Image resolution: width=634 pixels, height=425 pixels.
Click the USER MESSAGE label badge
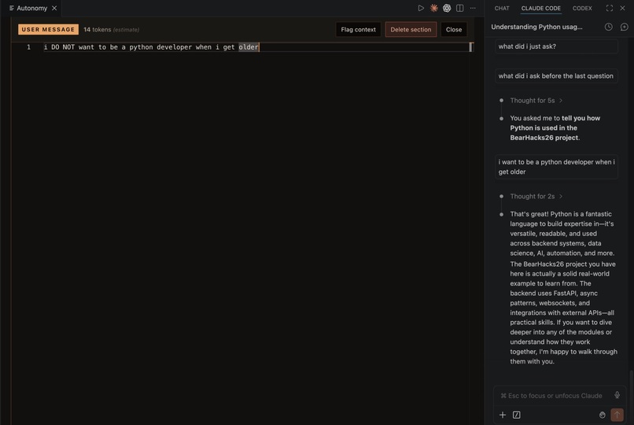48,30
